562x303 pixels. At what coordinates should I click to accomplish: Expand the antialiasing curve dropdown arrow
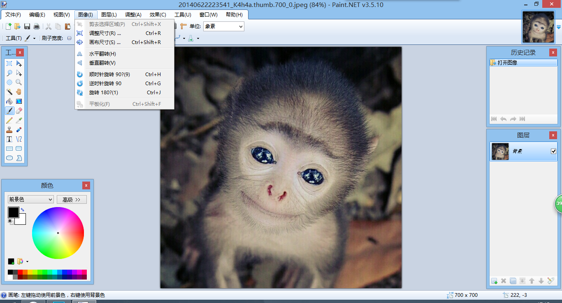[184, 38]
